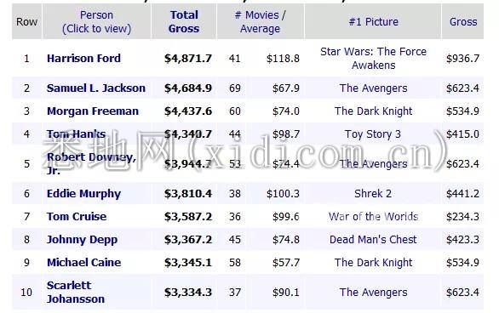Click Scarlett Johansson's name link
499x313 pixels.
click(76, 292)
